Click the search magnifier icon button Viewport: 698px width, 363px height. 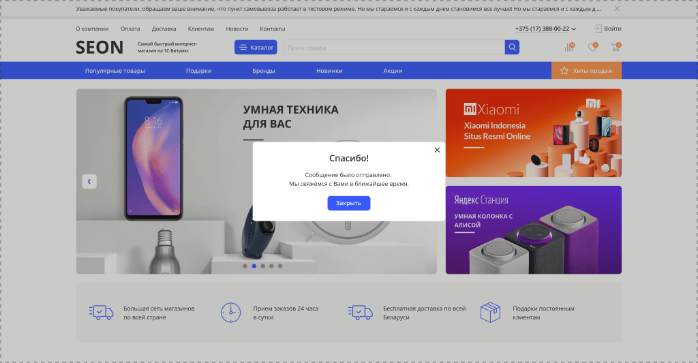(x=512, y=47)
